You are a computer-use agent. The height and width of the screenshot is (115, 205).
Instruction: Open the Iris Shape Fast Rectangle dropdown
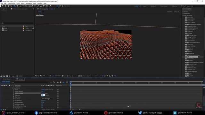pos(48,99)
